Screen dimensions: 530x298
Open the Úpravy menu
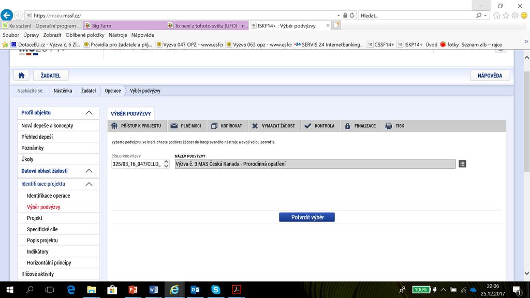tap(31, 35)
